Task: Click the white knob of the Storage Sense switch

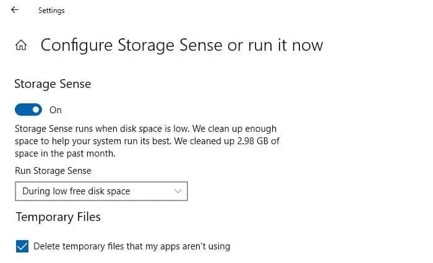Action: 36,110
